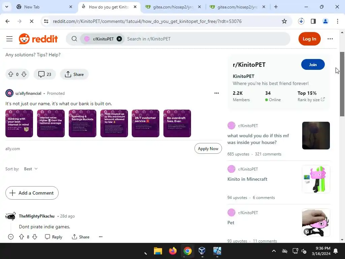This screenshot has width=345, height=259.
Task: Remove the r/KinitoPET search filter chip
Action: tap(119, 39)
